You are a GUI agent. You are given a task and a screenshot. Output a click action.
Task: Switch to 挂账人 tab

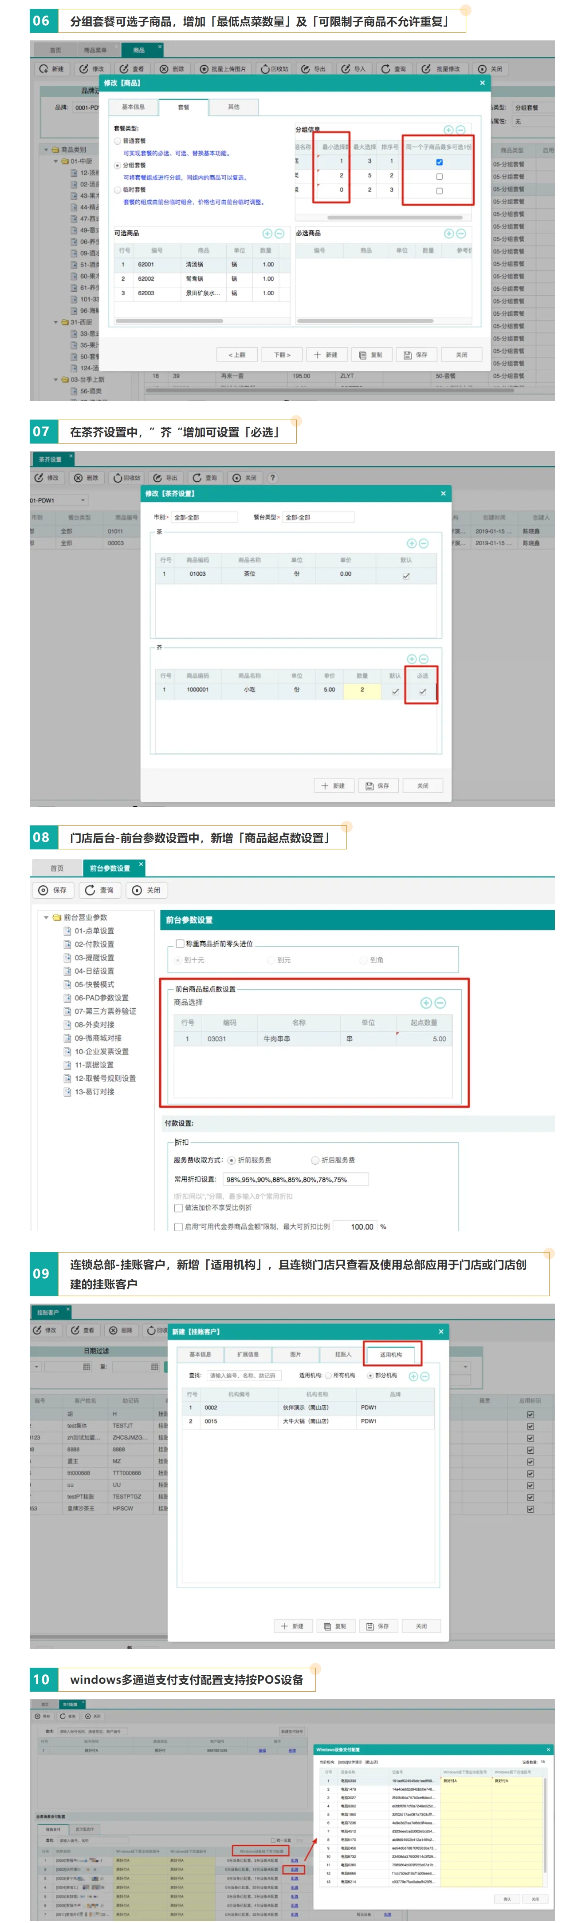pos(343,1354)
